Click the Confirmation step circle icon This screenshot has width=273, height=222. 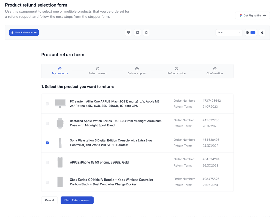215,69
